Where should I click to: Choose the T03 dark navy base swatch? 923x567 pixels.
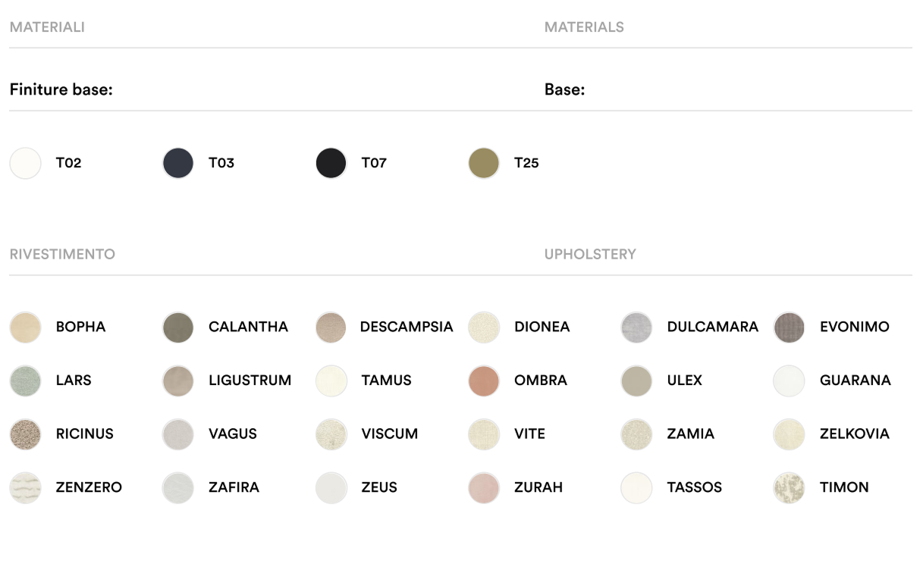(x=178, y=163)
